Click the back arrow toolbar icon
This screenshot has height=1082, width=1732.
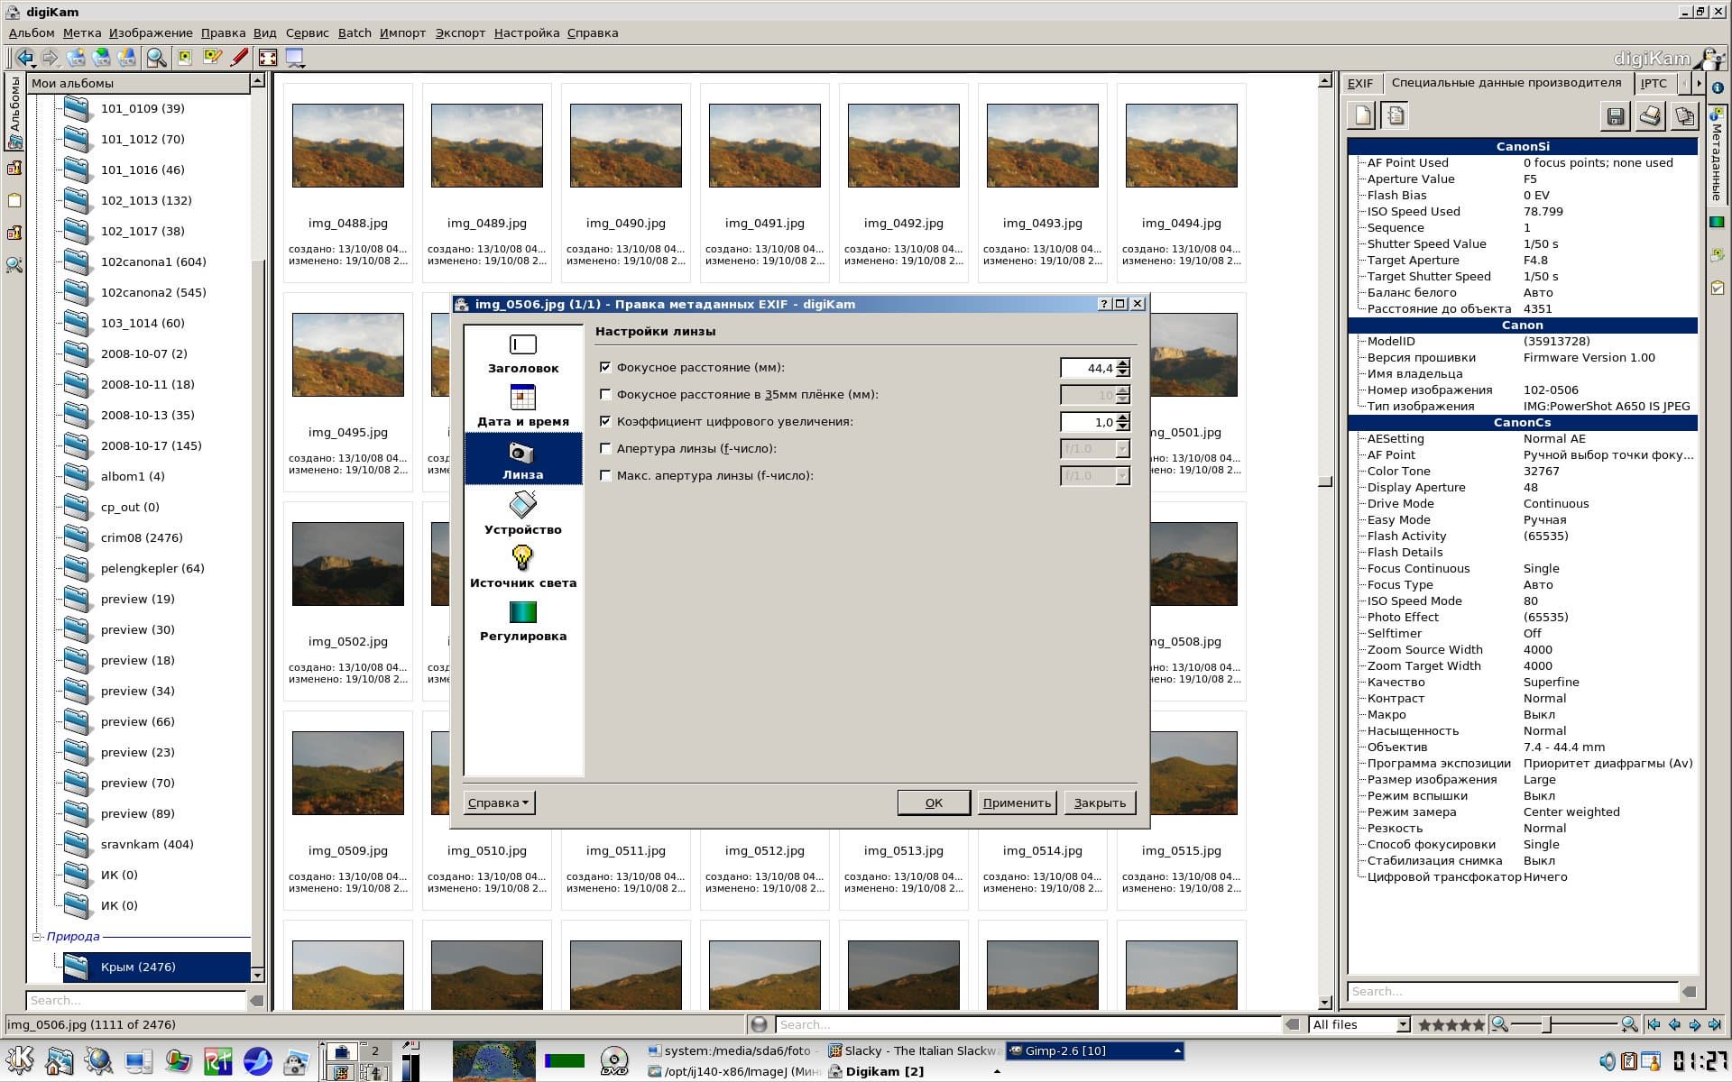coord(25,58)
